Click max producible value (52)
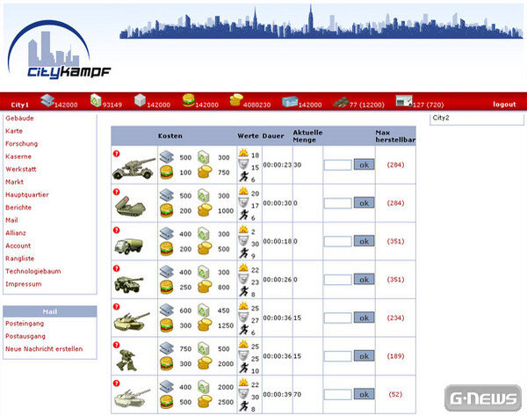 (x=395, y=395)
